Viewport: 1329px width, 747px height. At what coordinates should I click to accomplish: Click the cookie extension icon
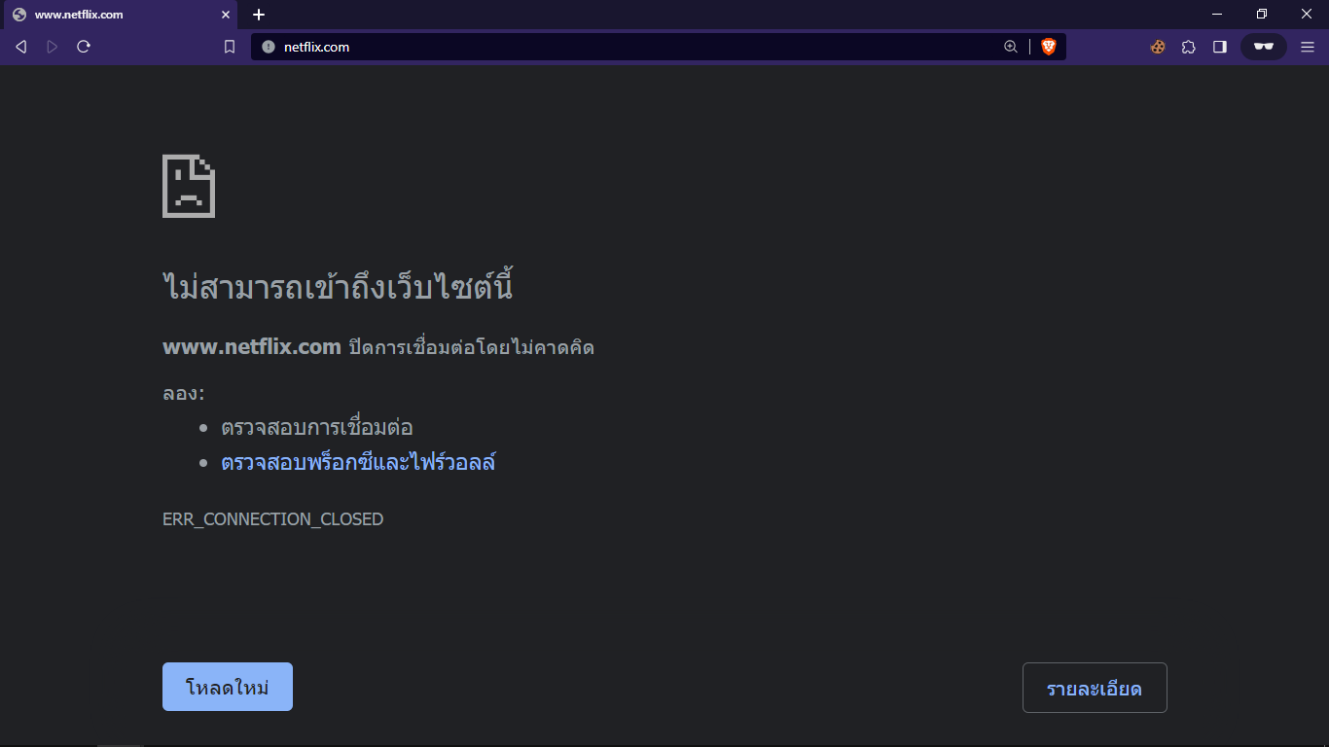pyautogui.click(x=1158, y=47)
